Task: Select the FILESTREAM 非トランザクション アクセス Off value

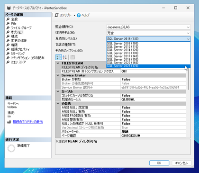Action: coord(153,71)
